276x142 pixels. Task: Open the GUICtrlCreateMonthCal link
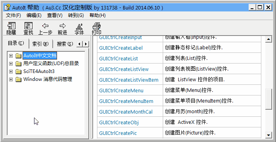pyautogui.click(x=126, y=112)
